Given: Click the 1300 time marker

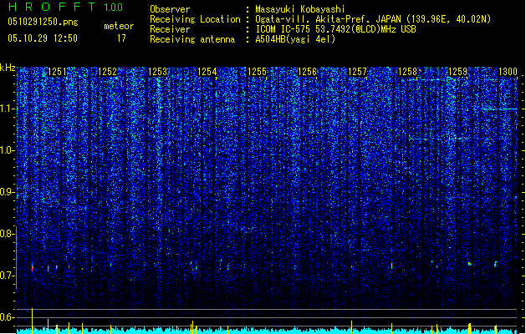Looking at the screenshot, I should [x=508, y=72].
